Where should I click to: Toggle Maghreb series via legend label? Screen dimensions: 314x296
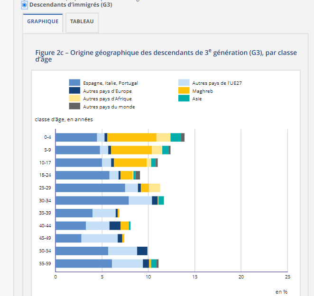[x=199, y=91]
